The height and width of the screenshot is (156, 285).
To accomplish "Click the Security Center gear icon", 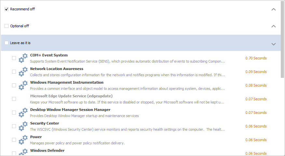I will tap(23, 126).
